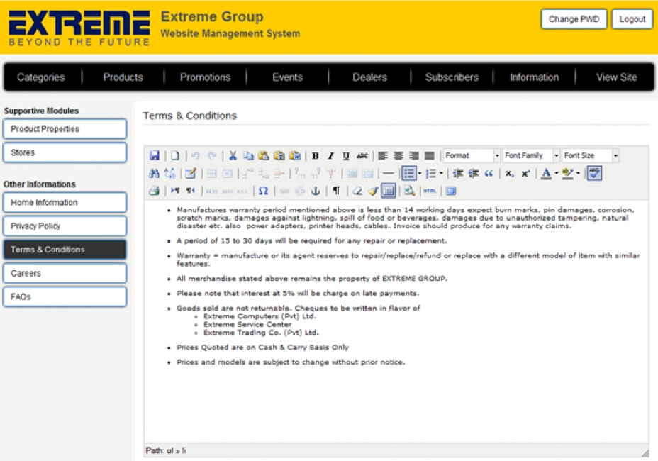Click the Logout button
This screenshot has height=461, width=658.
pyautogui.click(x=632, y=19)
